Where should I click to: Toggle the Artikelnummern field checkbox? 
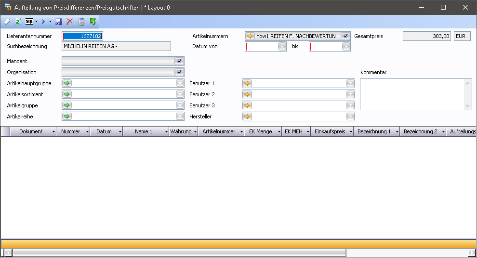tap(345, 36)
